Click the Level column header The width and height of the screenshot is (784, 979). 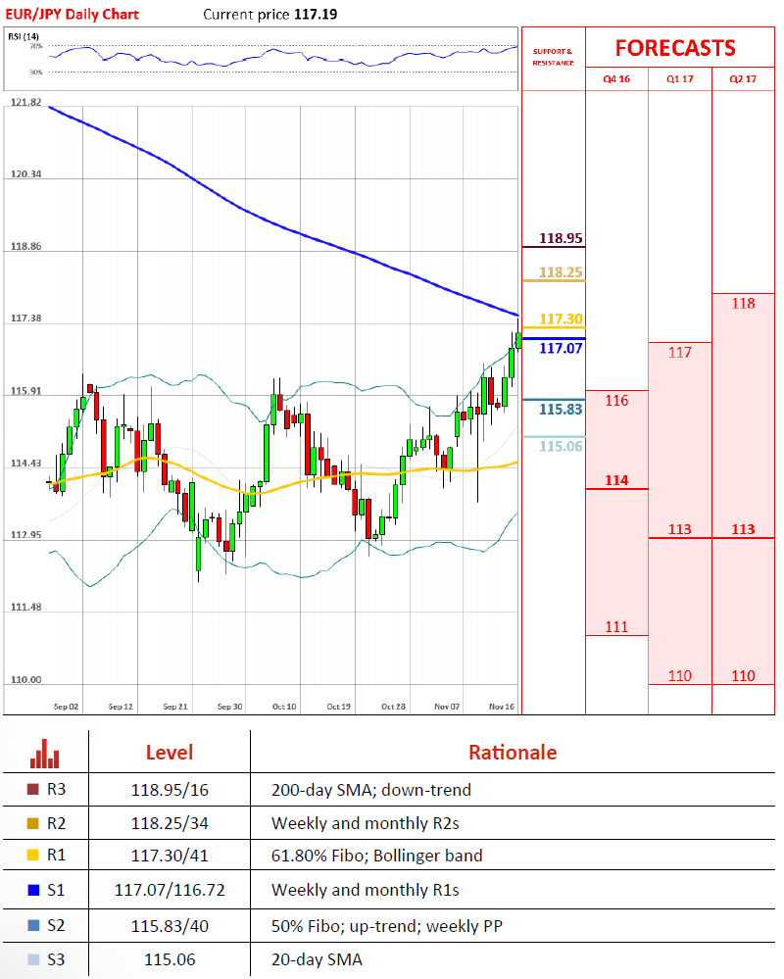pyautogui.click(x=170, y=753)
